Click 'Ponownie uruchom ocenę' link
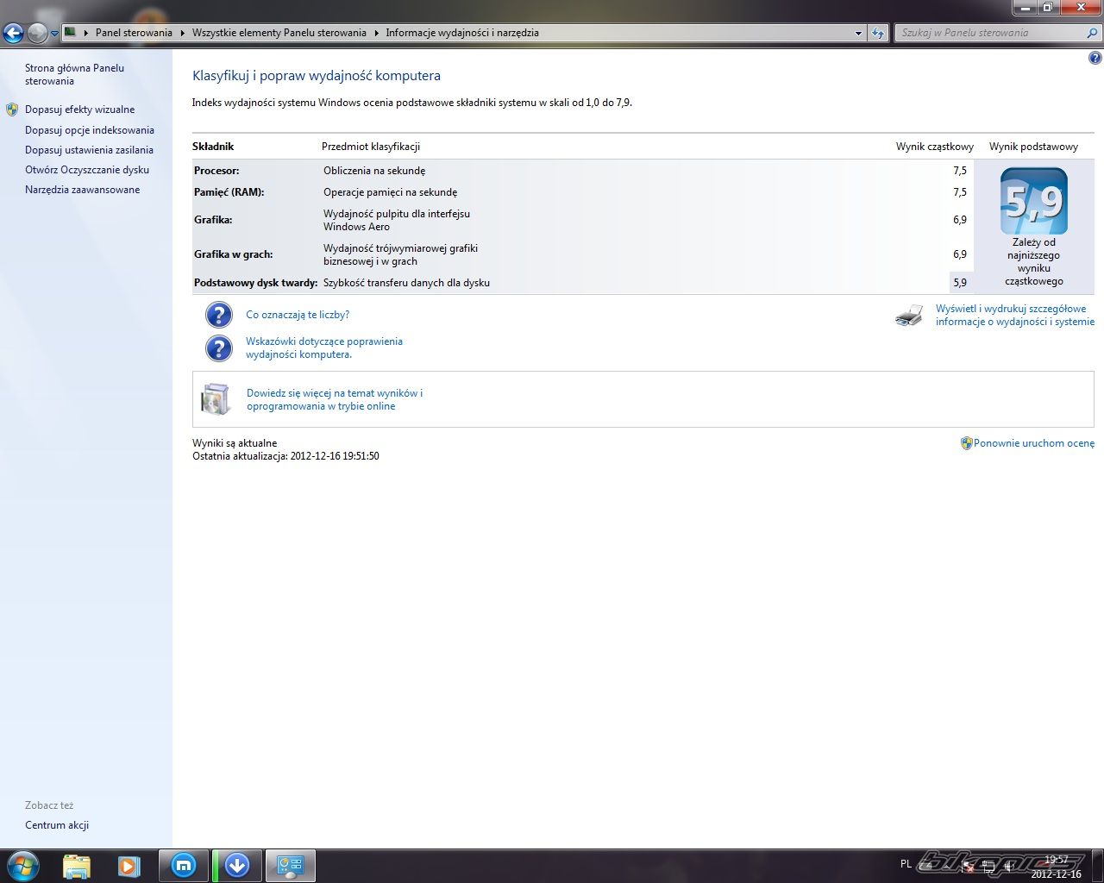The image size is (1104, 883). [1034, 443]
